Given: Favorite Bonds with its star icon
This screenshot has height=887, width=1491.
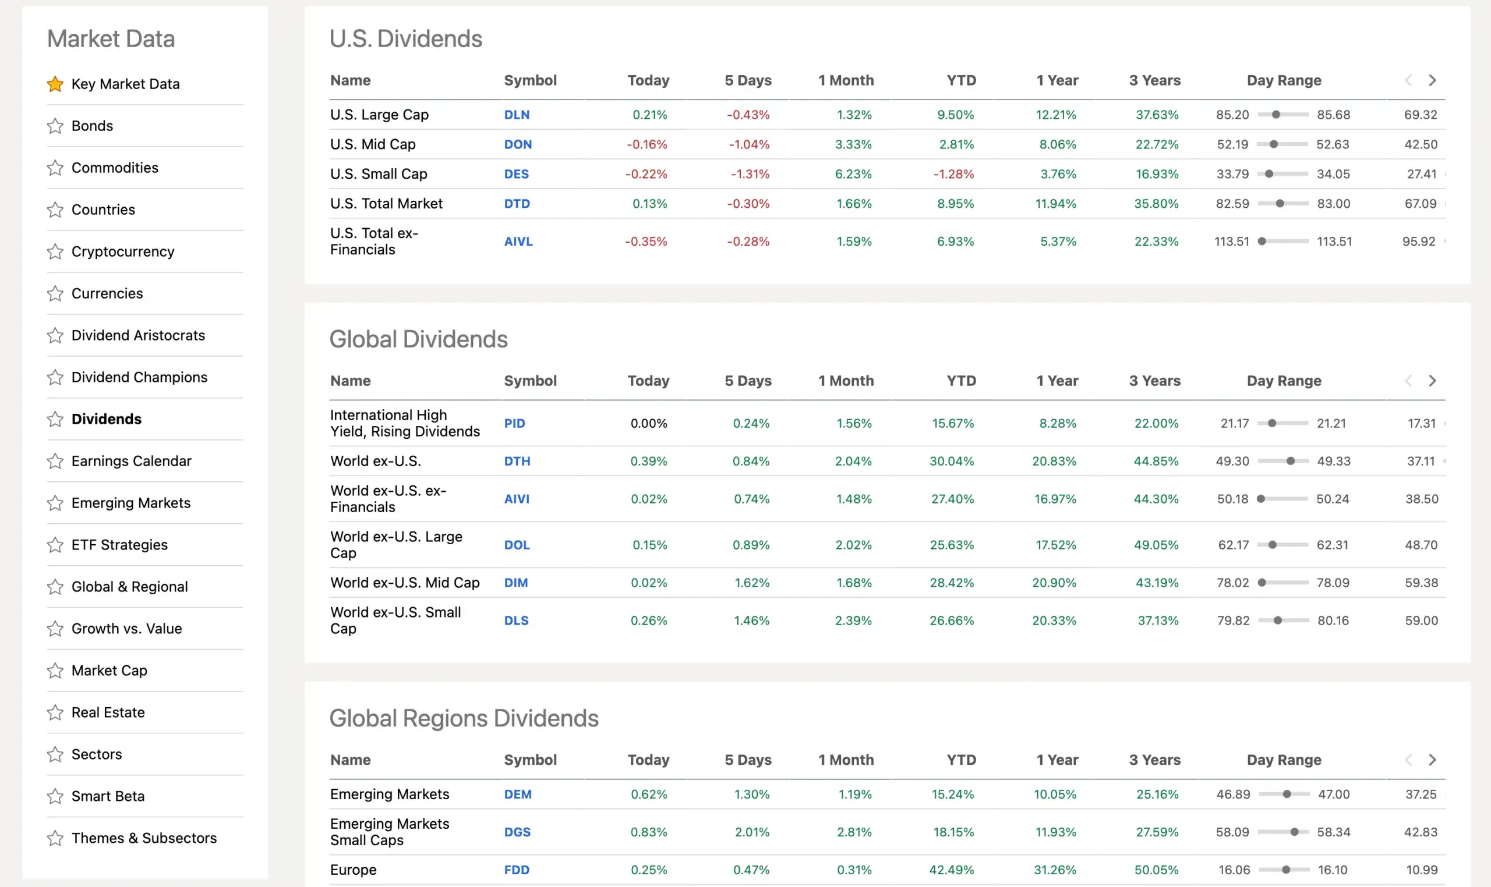Looking at the screenshot, I should point(55,126).
